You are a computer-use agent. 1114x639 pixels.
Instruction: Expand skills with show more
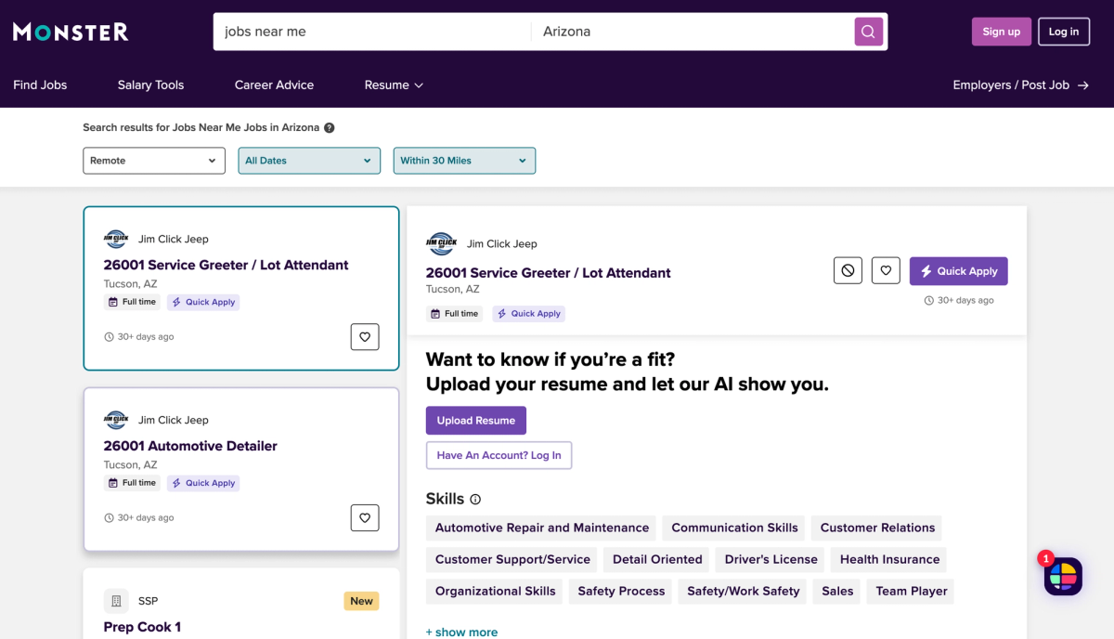coord(461,632)
